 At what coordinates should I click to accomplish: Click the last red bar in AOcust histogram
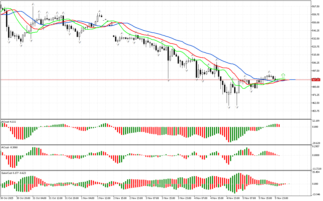(279, 125)
